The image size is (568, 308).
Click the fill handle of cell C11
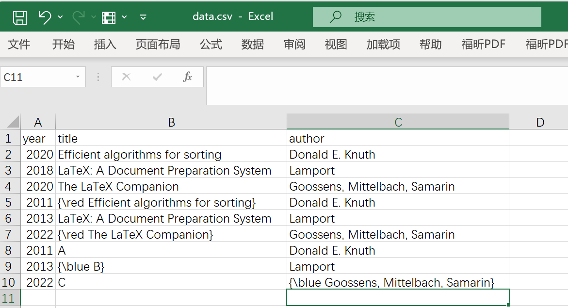point(509,305)
